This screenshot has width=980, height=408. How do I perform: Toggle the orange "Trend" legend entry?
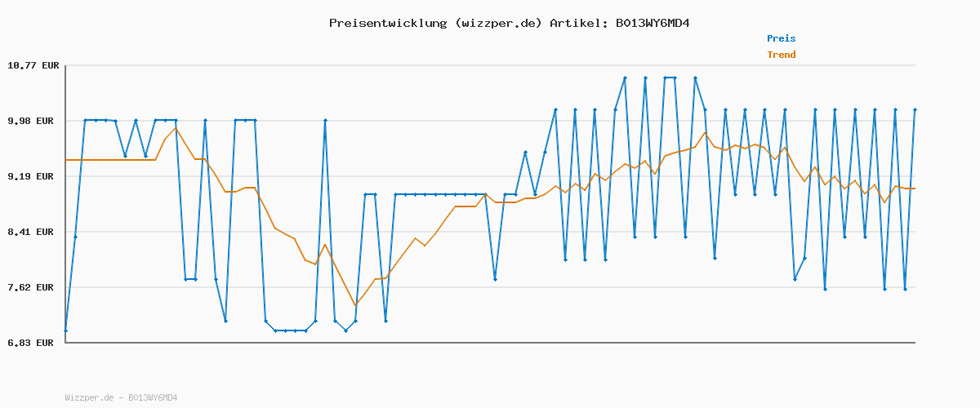(781, 55)
